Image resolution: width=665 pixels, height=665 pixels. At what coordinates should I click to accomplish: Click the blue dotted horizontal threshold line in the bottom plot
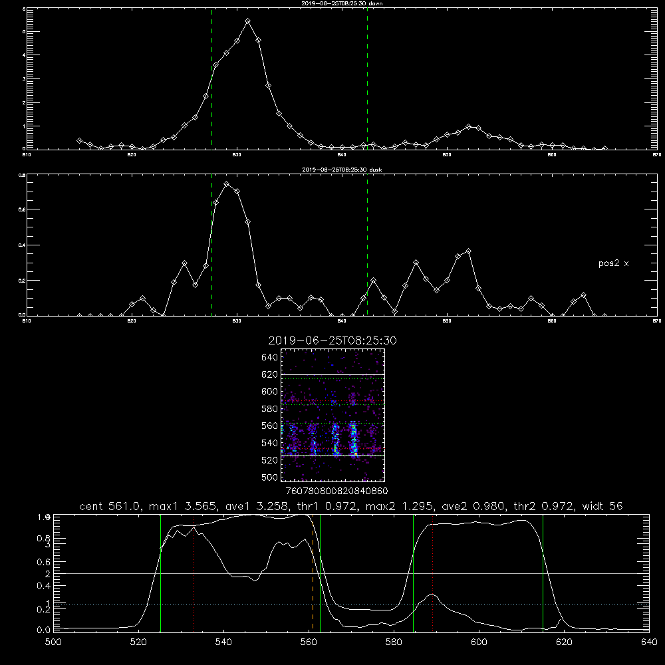click(x=351, y=604)
